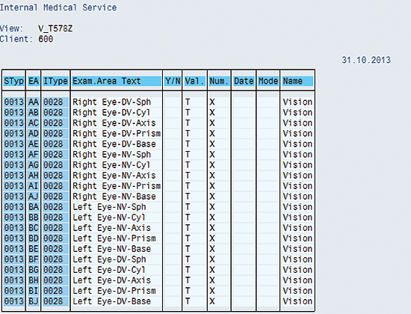411x314 pixels.
Task: Click the Num. X mark in Left Eye-NV-Sph row
Action: point(212,207)
